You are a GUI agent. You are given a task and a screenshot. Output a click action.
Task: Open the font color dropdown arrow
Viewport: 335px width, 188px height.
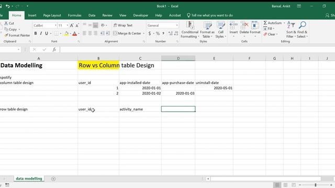[x=79, y=33]
